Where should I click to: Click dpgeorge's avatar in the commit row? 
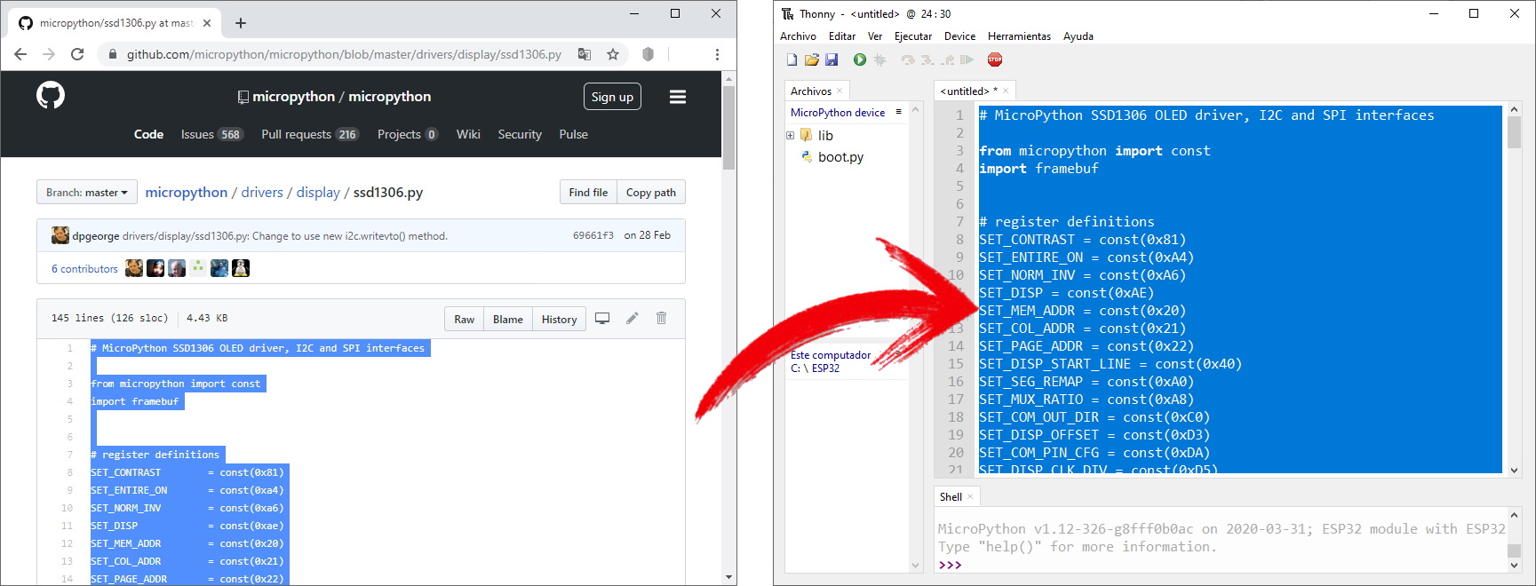60,235
